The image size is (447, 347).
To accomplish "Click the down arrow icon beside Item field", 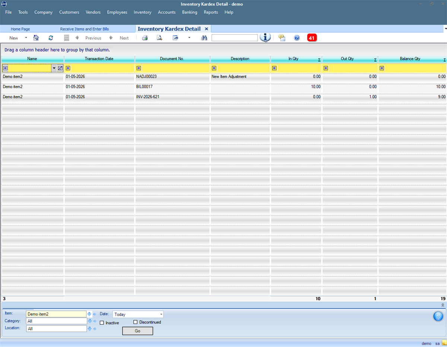I will tap(89, 314).
